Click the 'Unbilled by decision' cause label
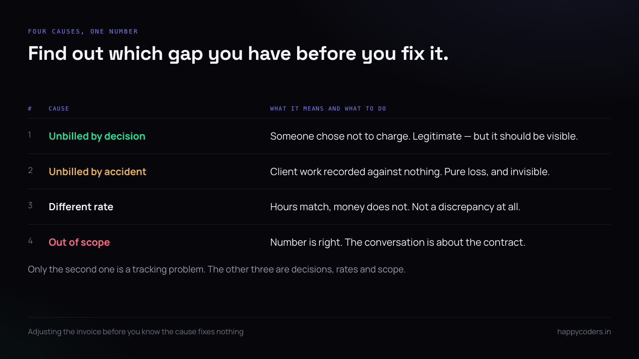Image resolution: width=639 pixels, height=359 pixels. click(x=97, y=136)
